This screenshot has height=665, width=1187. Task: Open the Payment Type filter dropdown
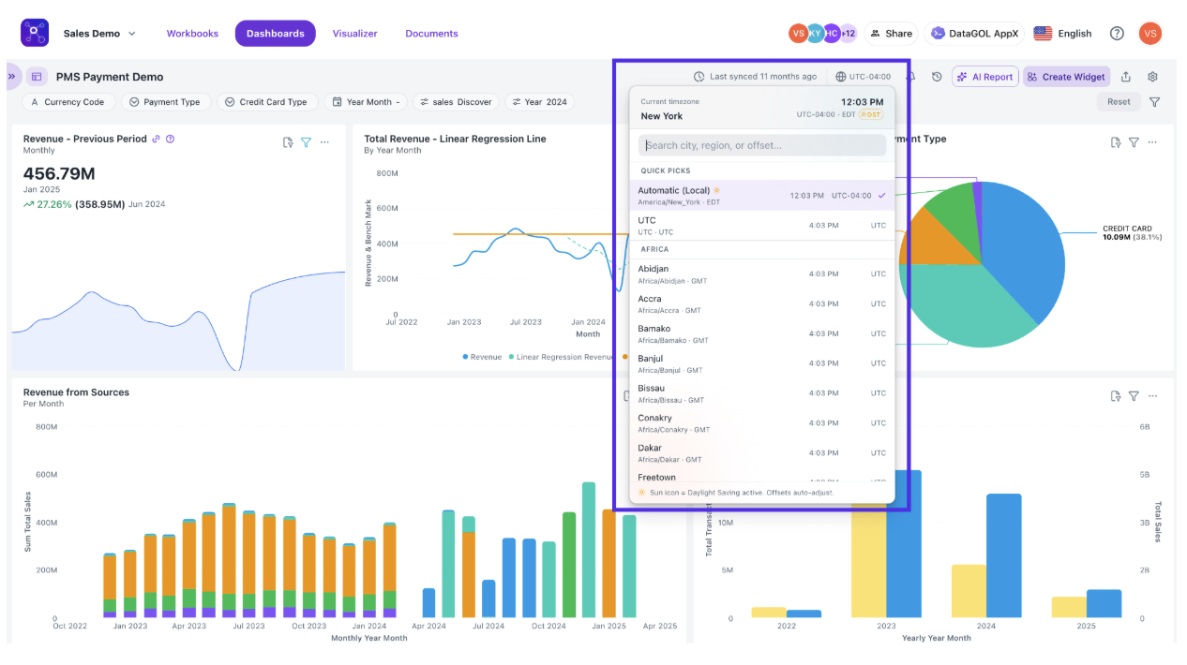tap(165, 102)
